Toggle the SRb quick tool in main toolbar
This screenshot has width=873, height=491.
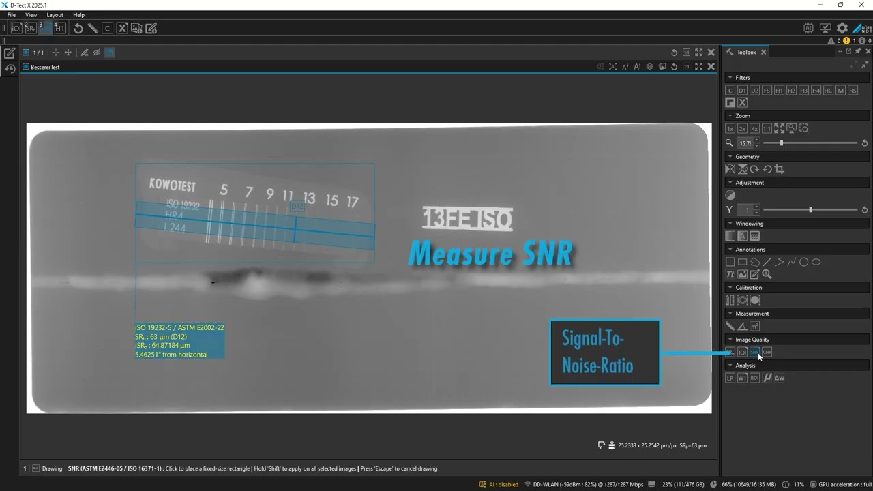(x=31, y=28)
